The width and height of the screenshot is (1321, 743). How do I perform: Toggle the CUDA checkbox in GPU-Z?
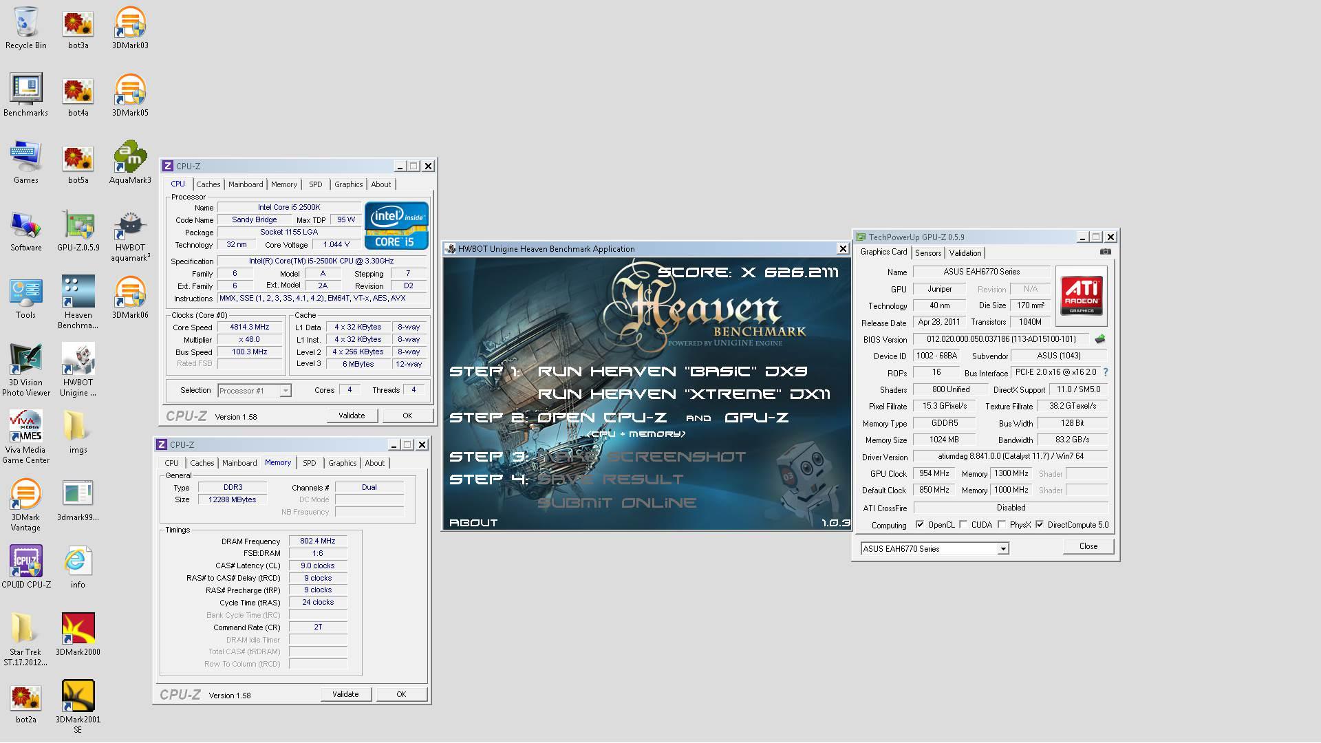(963, 525)
